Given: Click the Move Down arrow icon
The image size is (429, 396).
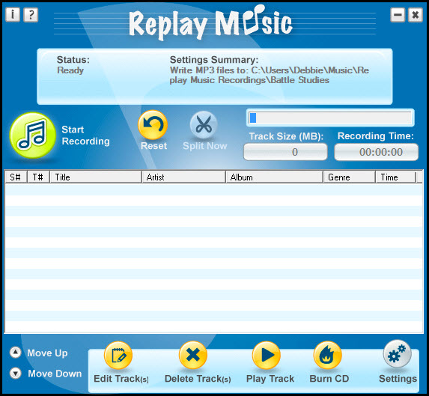Looking at the screenshot, I should [x=15, y=374].
